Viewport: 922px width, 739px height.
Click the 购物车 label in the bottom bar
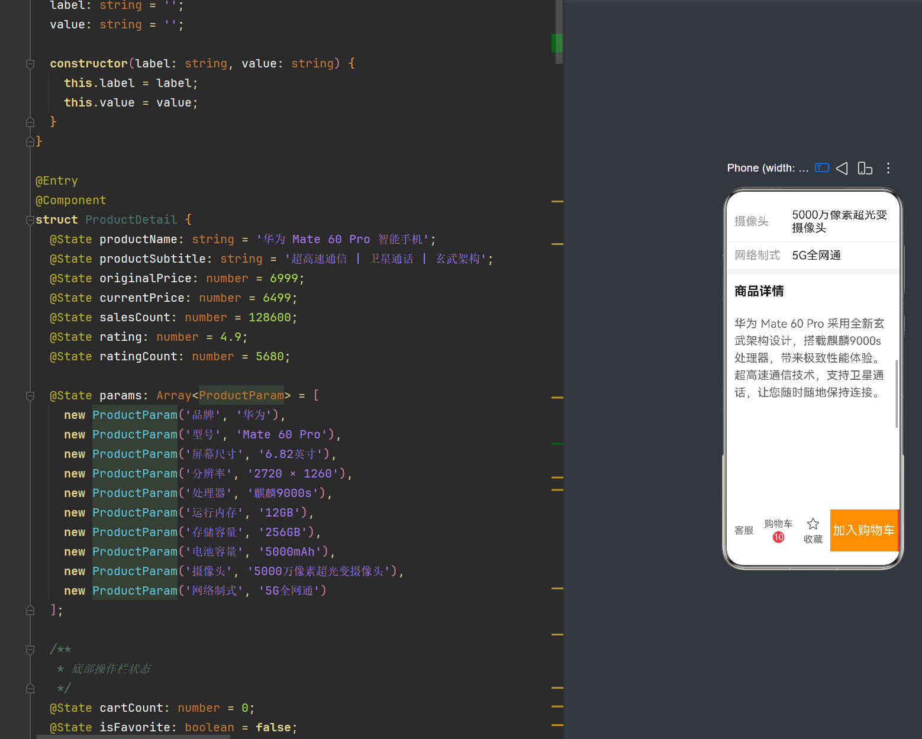click(x=778, y=524)
